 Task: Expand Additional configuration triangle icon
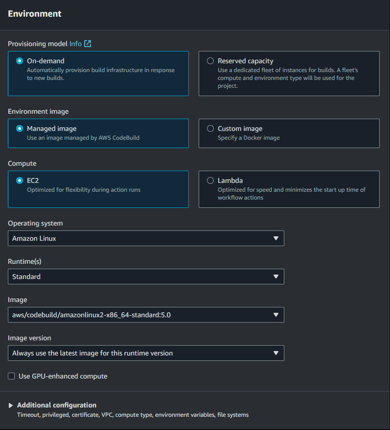click(11, 405)
